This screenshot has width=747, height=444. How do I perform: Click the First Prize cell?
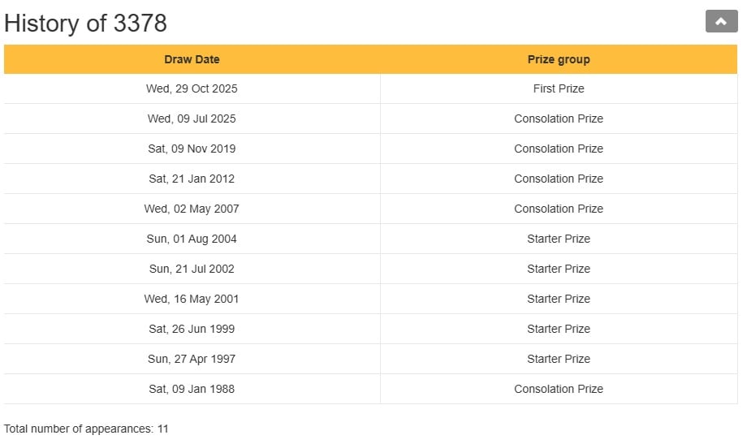(559, 88)
